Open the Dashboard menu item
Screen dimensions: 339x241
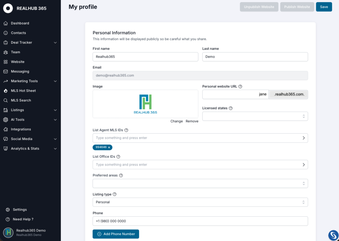(20, 23)
